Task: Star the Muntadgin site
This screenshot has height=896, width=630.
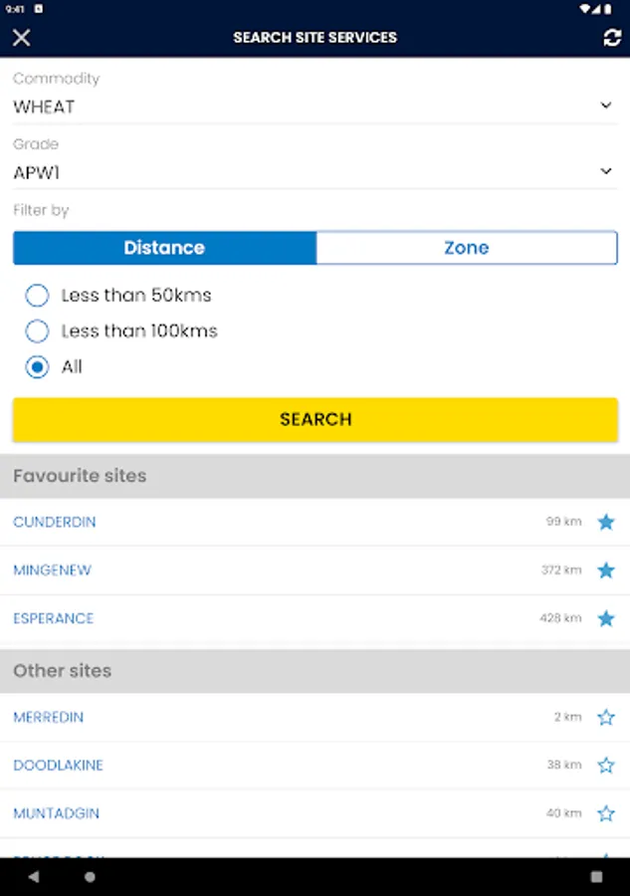Action: 606,813
